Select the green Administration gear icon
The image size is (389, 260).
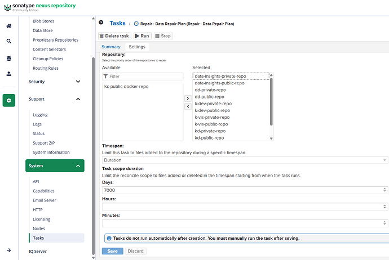point(8,101)
